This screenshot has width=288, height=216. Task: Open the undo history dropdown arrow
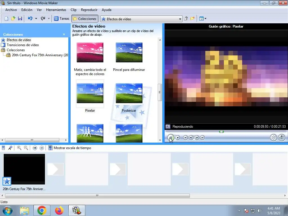click(x=36, y=19)
